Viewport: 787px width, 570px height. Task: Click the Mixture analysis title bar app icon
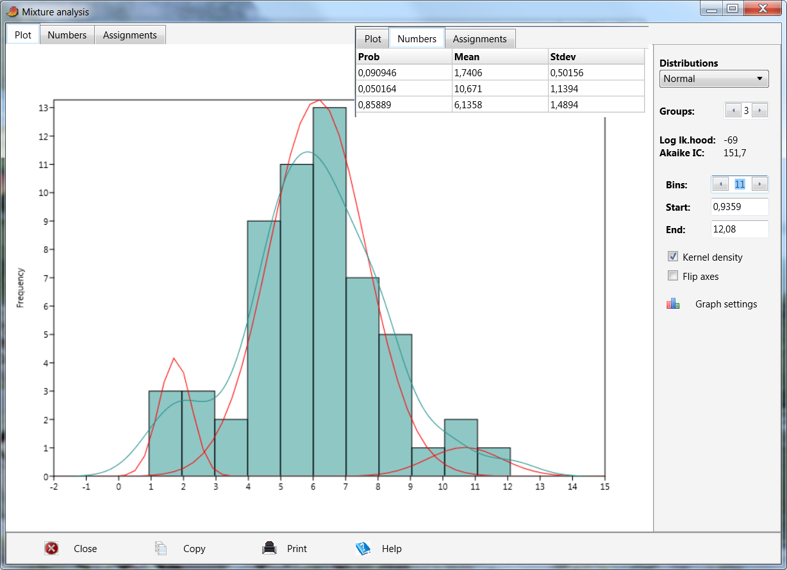[x=12, y=12]
